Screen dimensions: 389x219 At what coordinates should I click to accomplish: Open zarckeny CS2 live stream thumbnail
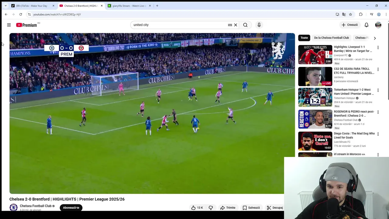(x=315, y=77)
